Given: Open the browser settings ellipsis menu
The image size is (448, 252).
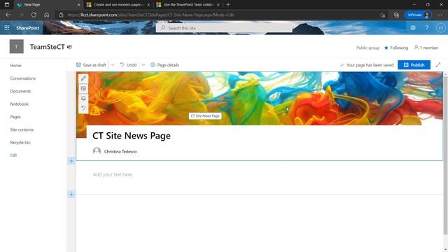Looking at the screenshot, I should pyautogui.click(x=440, y=15).
